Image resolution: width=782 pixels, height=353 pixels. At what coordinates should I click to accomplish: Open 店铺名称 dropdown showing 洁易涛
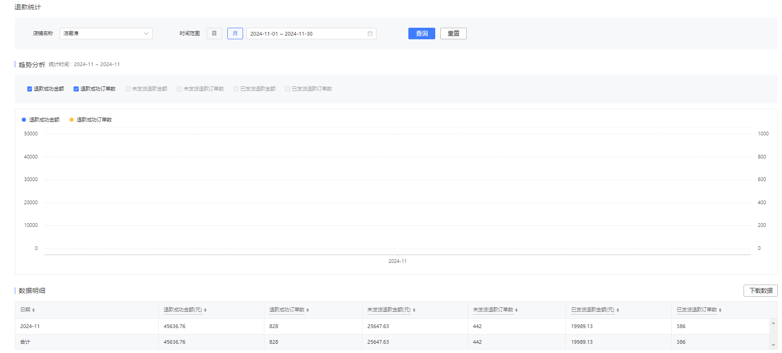point(106,34)
